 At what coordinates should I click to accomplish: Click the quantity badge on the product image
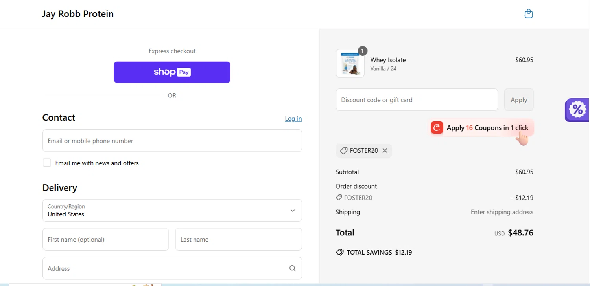click(362, 51)
